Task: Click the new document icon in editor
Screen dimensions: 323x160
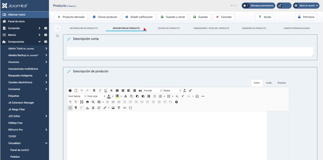Action: [x=76, y=91]
